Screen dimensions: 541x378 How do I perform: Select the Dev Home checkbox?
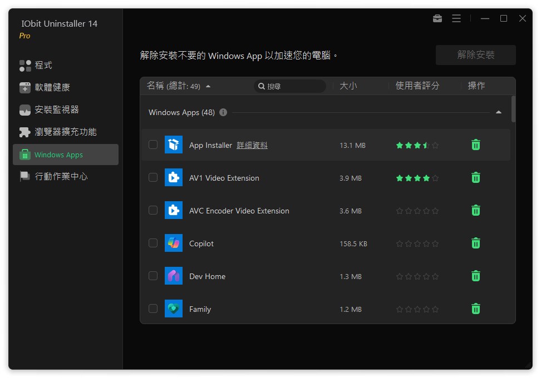click(153, 276)
